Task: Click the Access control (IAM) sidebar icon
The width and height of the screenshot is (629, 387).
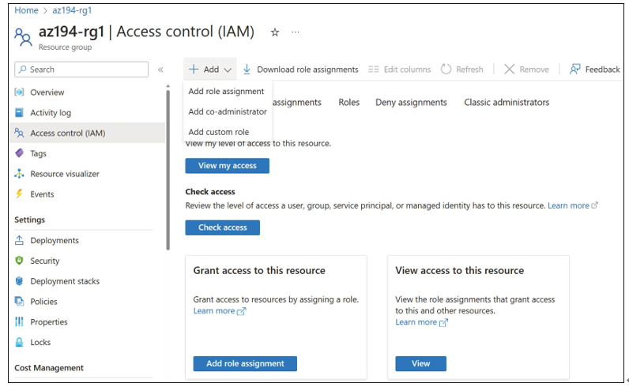Action: [19, 133]
